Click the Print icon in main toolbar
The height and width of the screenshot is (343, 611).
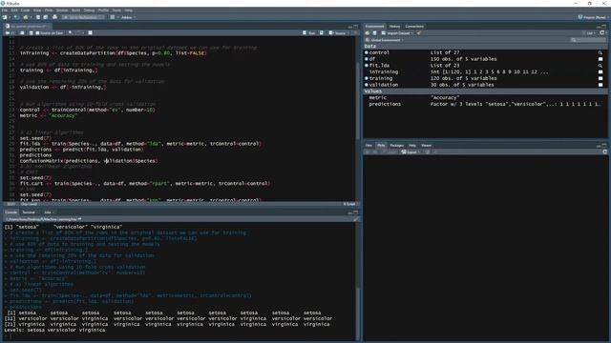(55, 17)
